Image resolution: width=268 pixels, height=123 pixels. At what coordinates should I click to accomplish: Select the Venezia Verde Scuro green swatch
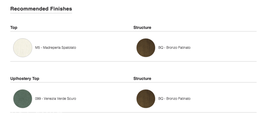[23, 99]
